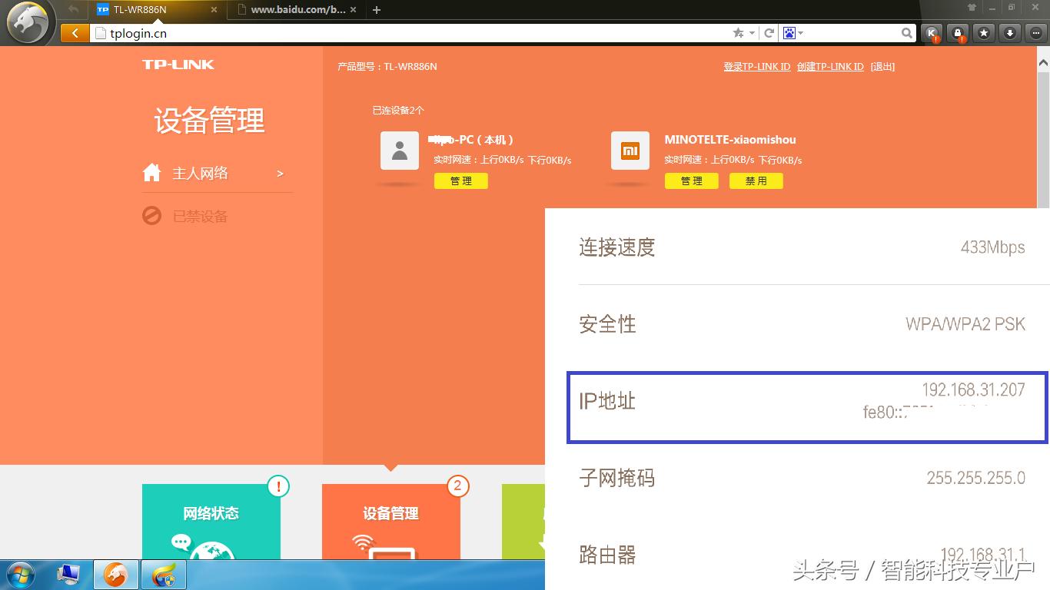Image resolution: width=1050 pixels, height=590 pixels.
Task: Open the ellipsis more-options menu
Action: coord(1035,33)
